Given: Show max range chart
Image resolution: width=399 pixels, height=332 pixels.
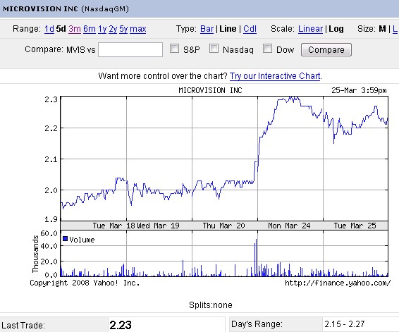Looking at the screenshot, I should click(138, 29).
